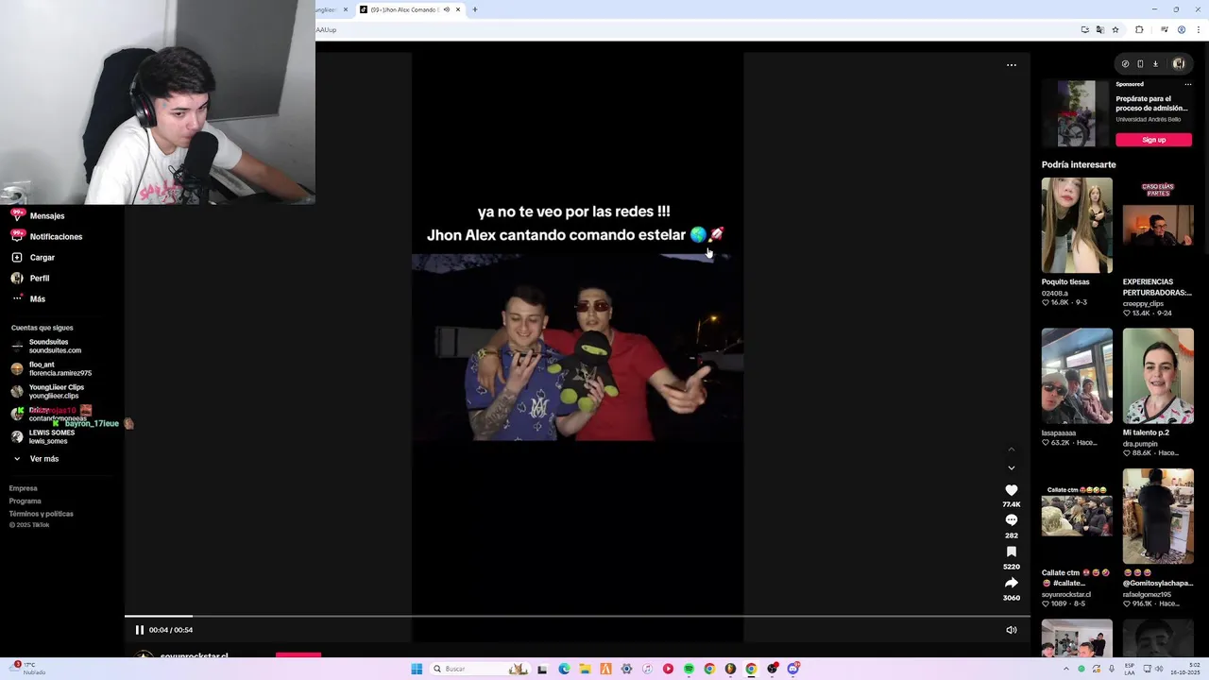Open Spotify from the taskbar
The image size is (1209, 680).
pos(689,669)
